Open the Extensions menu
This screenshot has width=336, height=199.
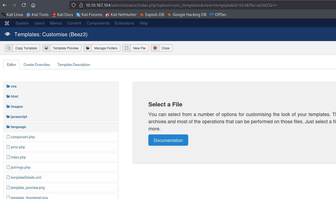(124, 23)
